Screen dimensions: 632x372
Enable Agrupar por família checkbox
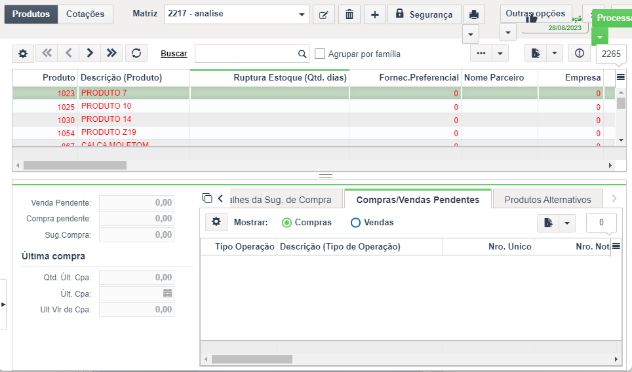(320, 54)
